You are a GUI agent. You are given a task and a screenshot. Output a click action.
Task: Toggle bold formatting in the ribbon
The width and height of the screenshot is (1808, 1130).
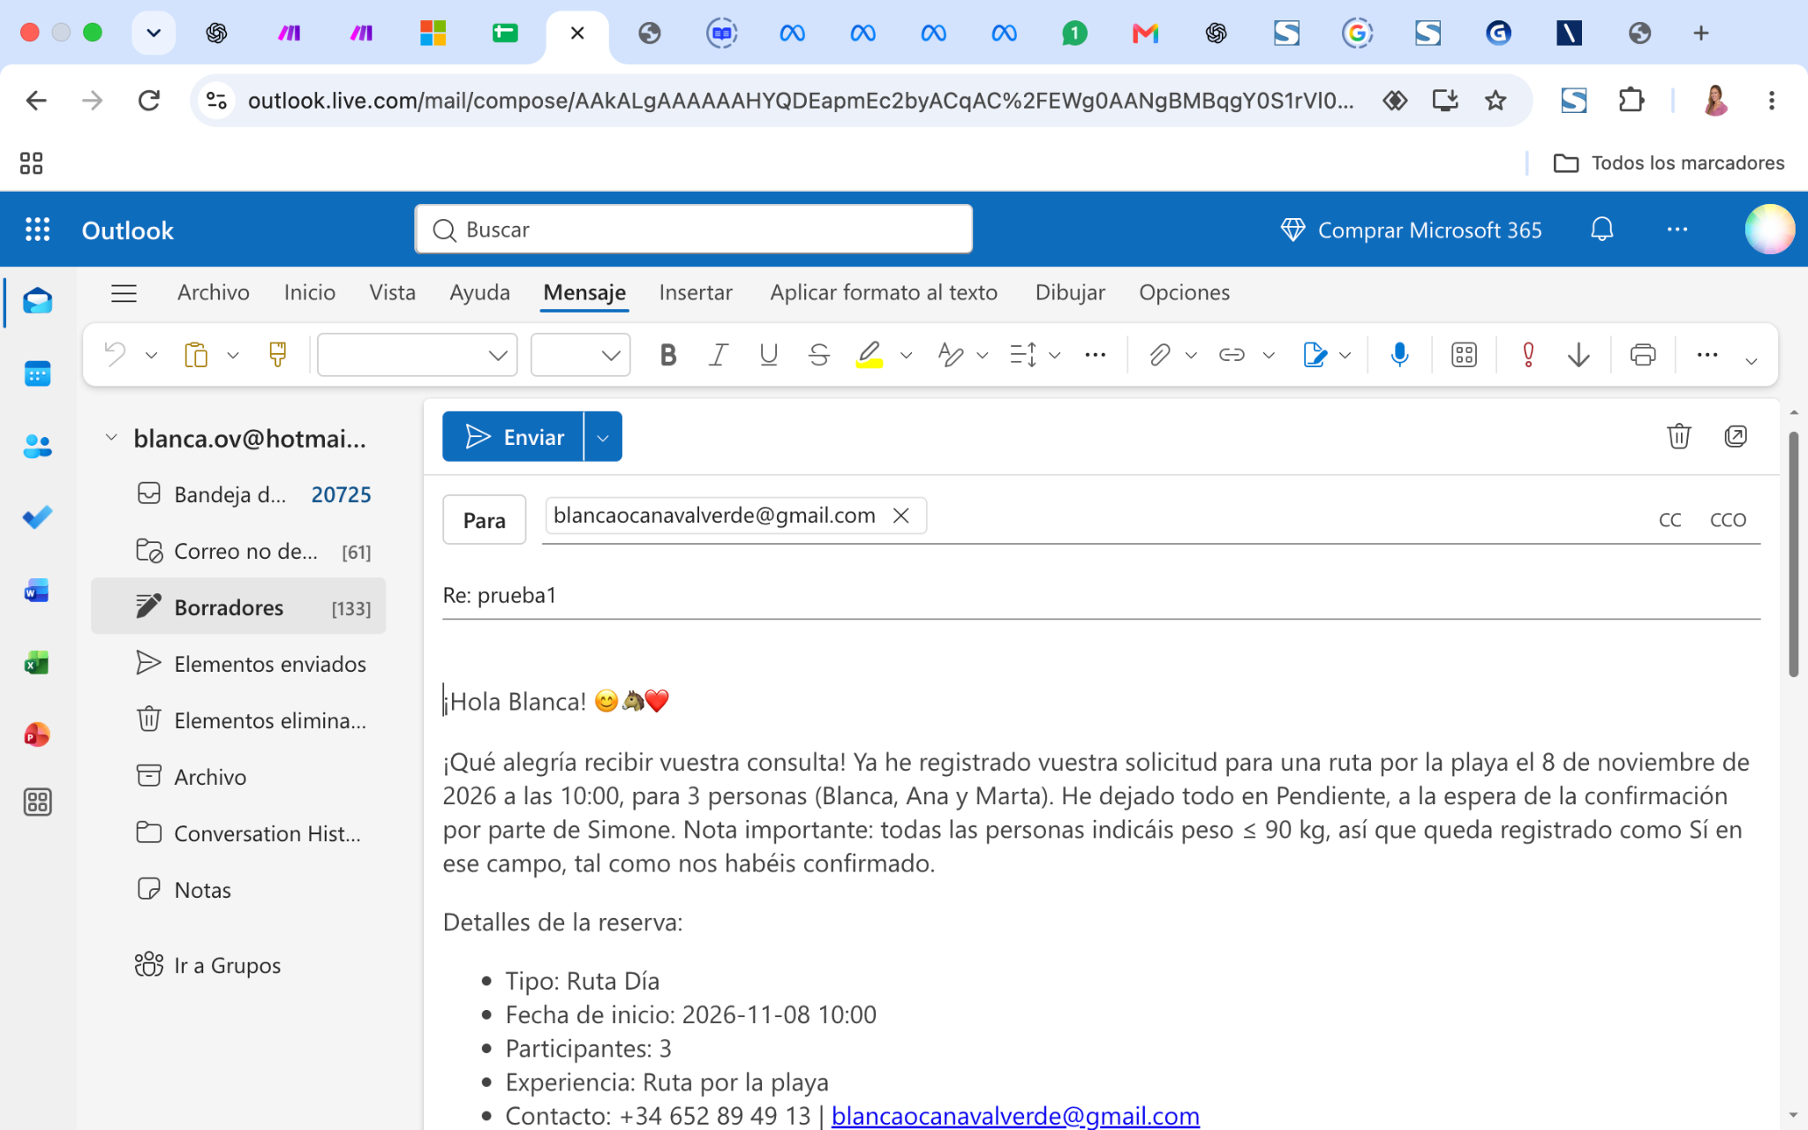[x=668, y=355]
